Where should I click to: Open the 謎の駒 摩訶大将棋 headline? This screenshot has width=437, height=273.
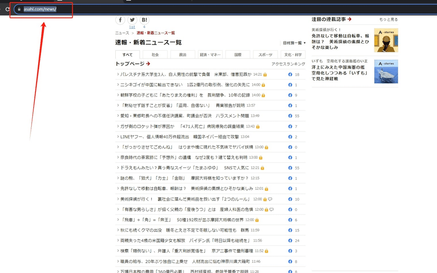(x=184, y=178)
